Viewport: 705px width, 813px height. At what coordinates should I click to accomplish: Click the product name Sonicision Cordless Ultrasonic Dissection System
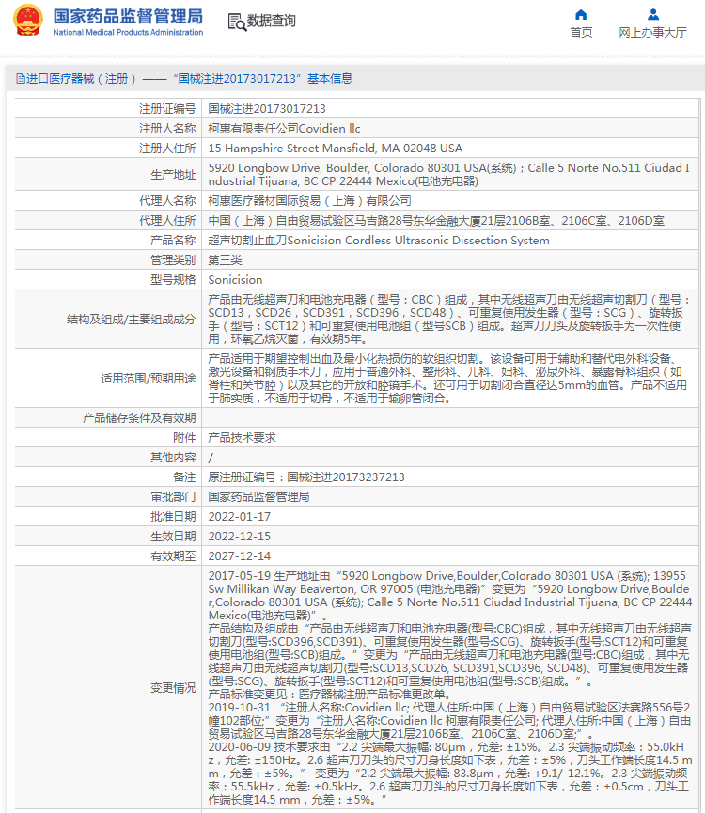coord(378,241)
